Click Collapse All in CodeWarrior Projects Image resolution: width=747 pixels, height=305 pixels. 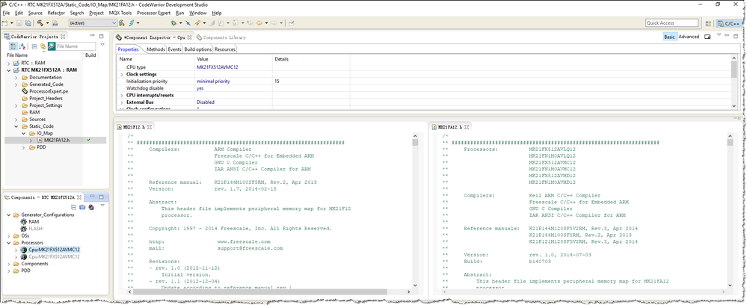pos(35,46)
